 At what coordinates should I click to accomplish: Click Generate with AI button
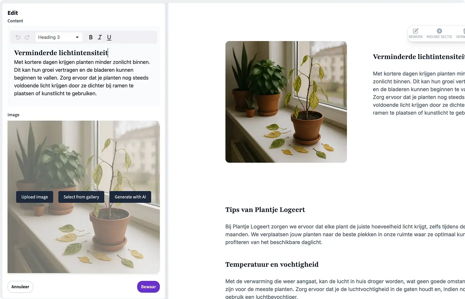[x=130, y=197]
